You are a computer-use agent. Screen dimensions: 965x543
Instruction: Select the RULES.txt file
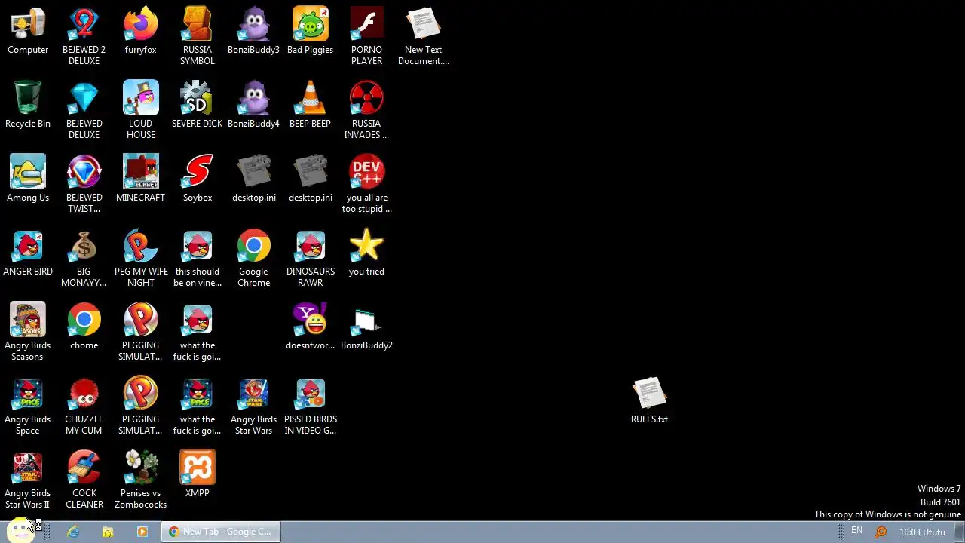pyautogui.click(x=649, y=394)
